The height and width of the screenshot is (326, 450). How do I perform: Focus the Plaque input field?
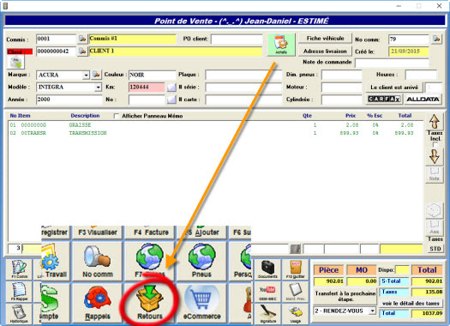[243, 75]
